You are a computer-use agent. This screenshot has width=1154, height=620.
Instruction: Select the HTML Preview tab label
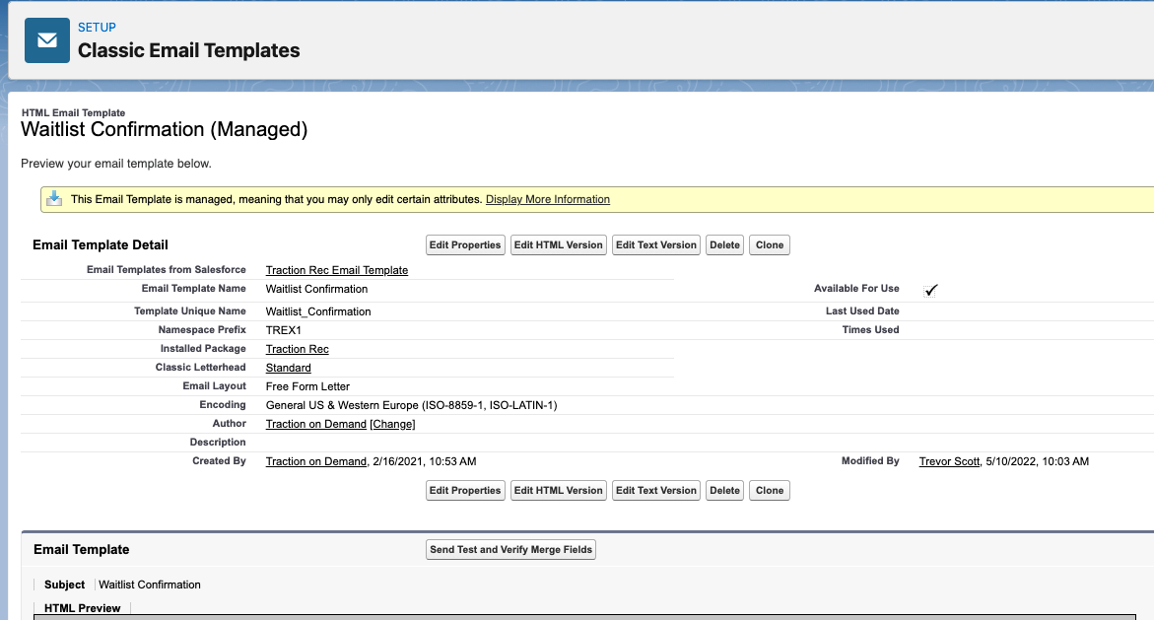pos(81,608)
